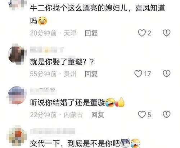Click 回复 under the 20分钟前 comment
180x148 pixels.
[x=91, y=33]
